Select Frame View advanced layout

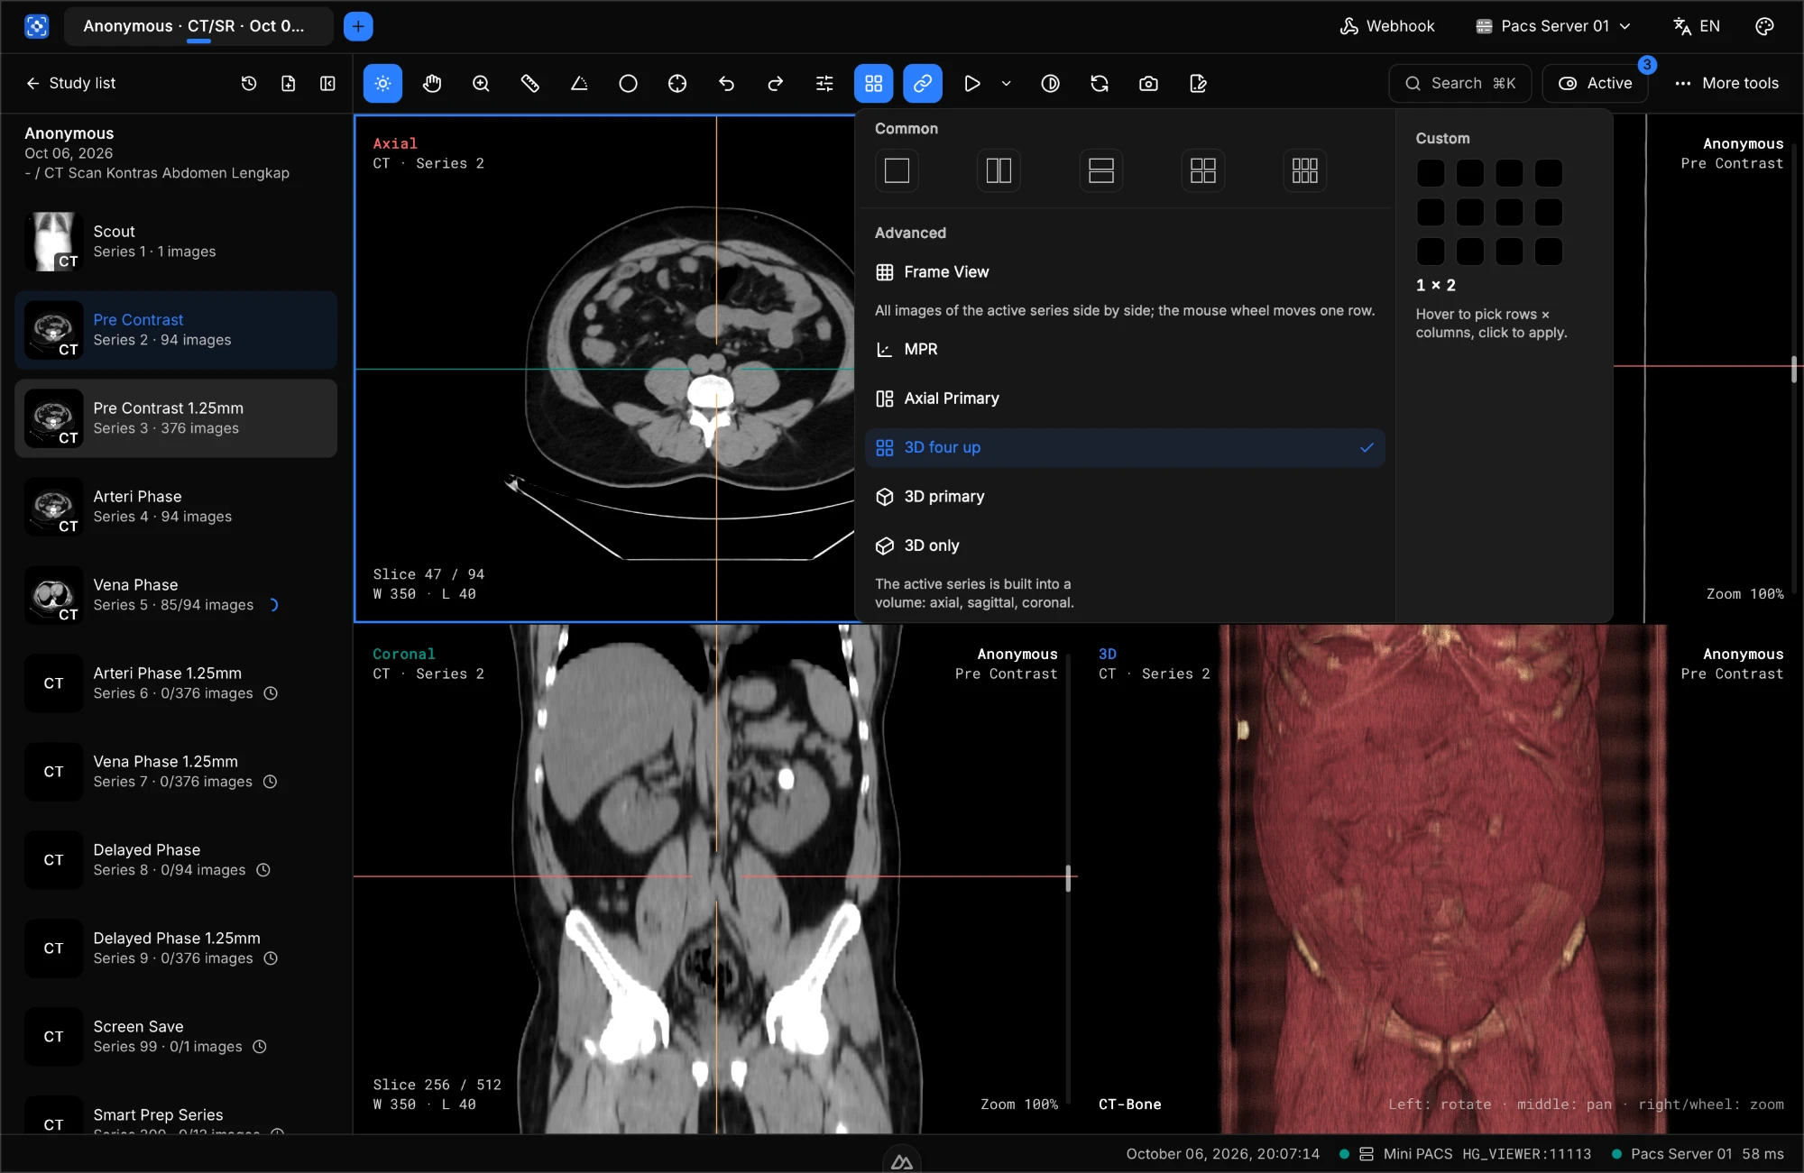pyautogui.click(x=1125, y=272)
